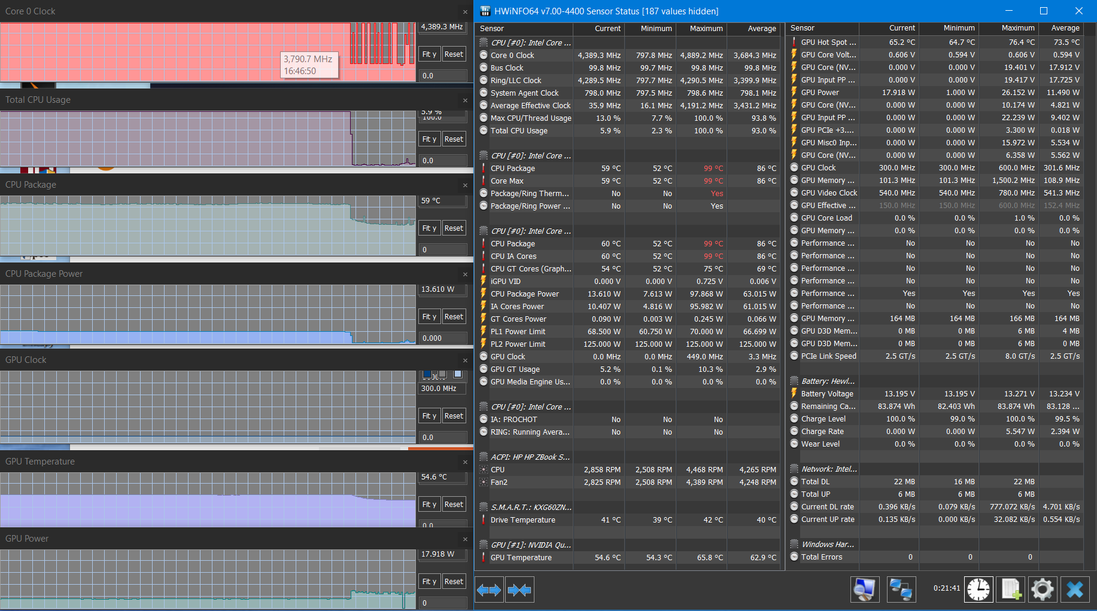The width and height of the screenshot is (1097, 611).
Task: Select the Ring/LLC Clock row
Action: [x=628, y=80]
